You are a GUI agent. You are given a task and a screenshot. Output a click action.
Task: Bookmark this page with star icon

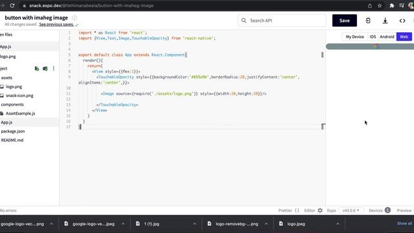pyautogui.click(x=380, y=6)
